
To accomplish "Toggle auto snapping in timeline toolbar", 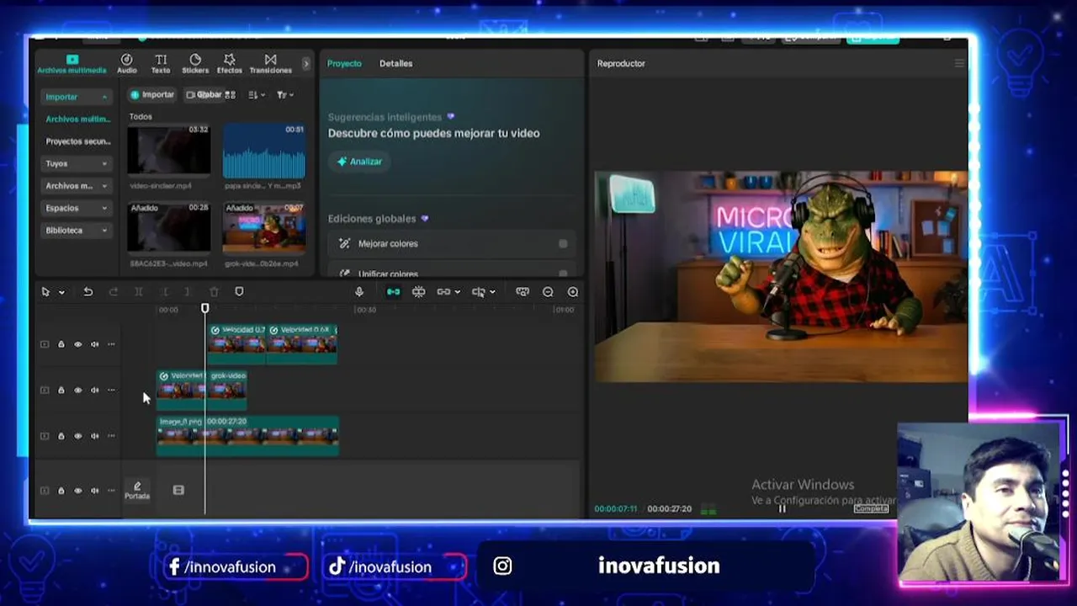I will [x=418, y=292].
